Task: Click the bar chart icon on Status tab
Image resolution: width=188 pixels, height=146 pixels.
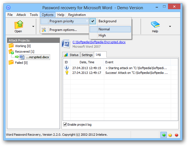Action: (x=66, y=55)
